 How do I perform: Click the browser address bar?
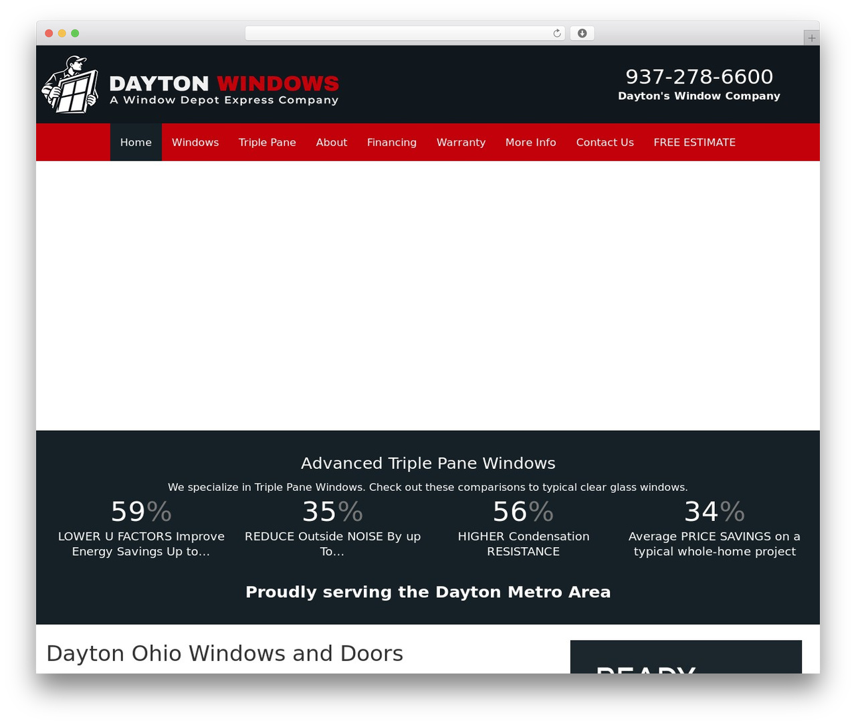click(405, 33)
